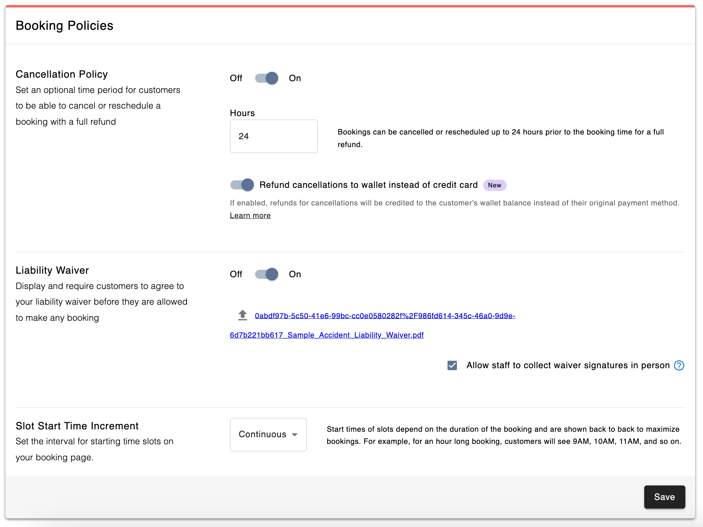The height and width of the screenshot is (527, 703).
Task: Click the slot start times explanation text
Action: tap(504, 435)
